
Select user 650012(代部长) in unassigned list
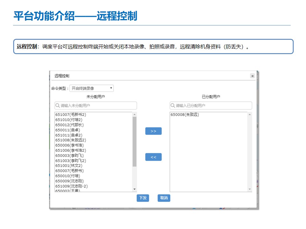(69, 125)
